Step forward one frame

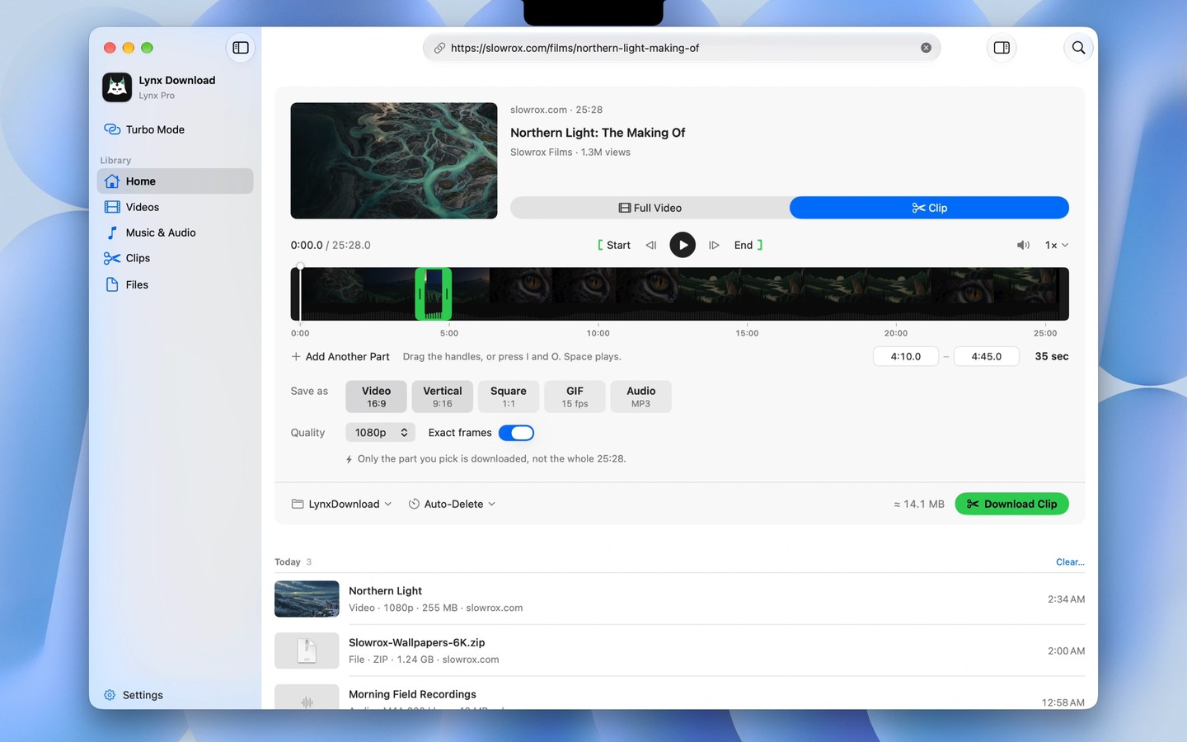714,245
